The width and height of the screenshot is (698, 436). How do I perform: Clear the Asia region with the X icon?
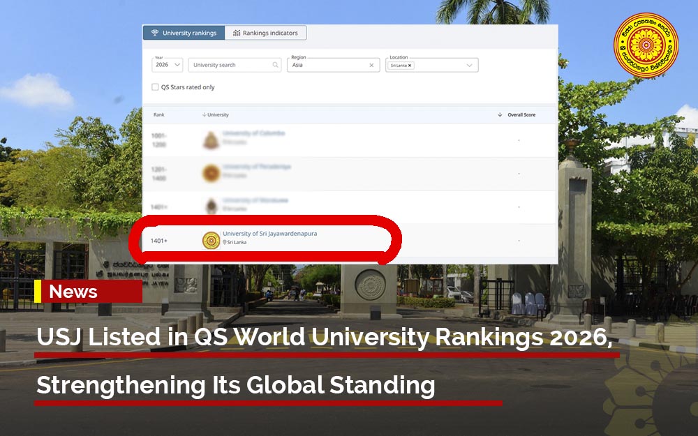coord(371,65)
